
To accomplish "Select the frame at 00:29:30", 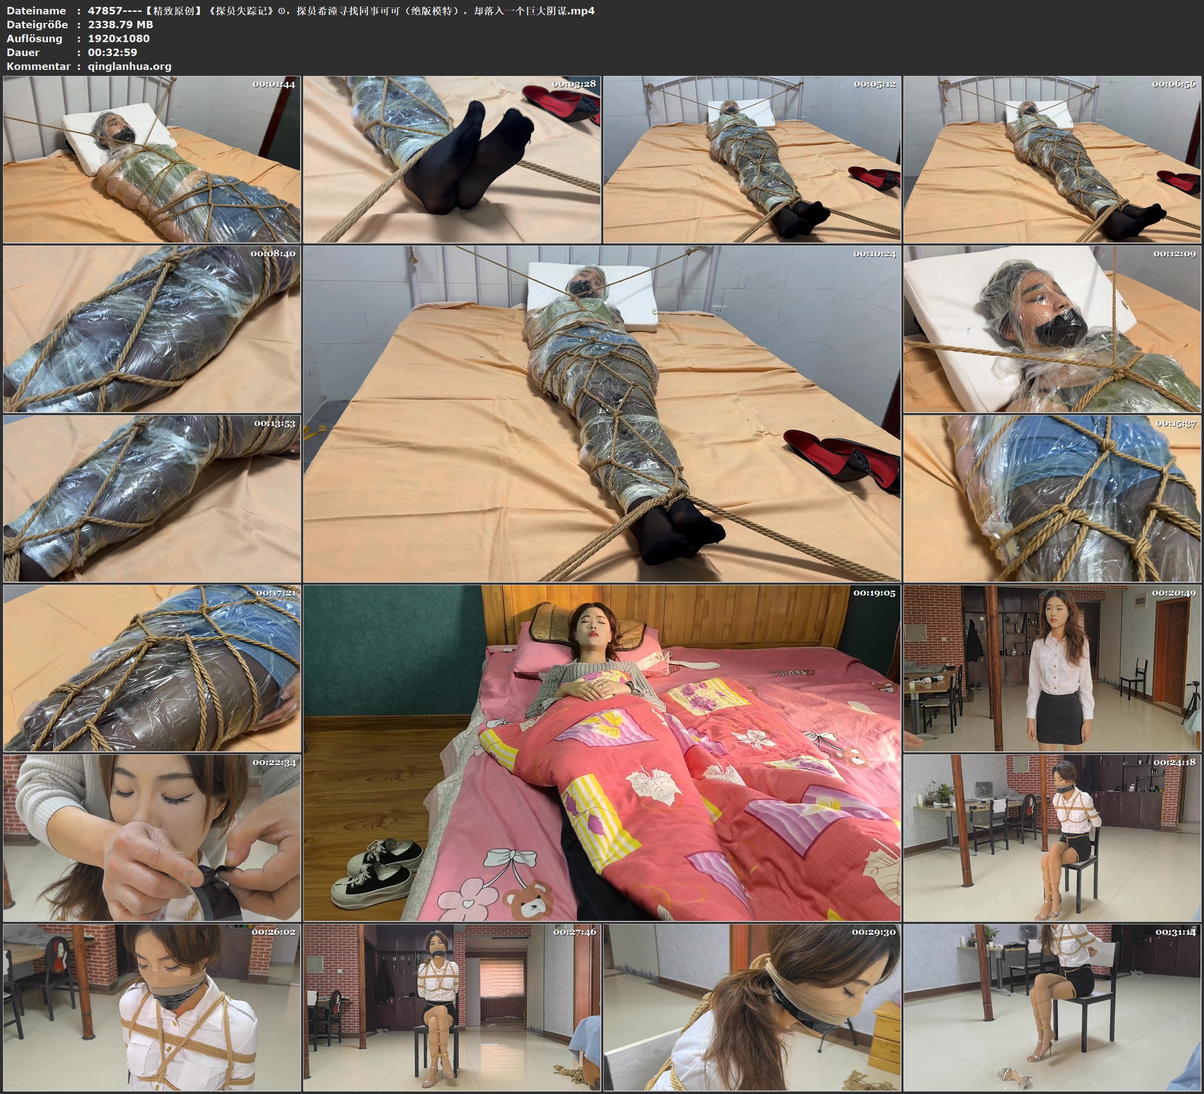I will click(x=752, y=1007).
